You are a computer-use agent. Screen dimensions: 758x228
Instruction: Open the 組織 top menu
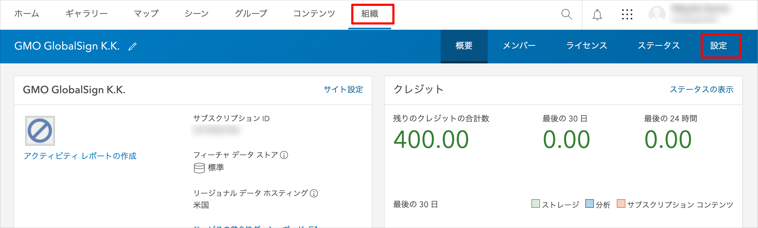370,14
